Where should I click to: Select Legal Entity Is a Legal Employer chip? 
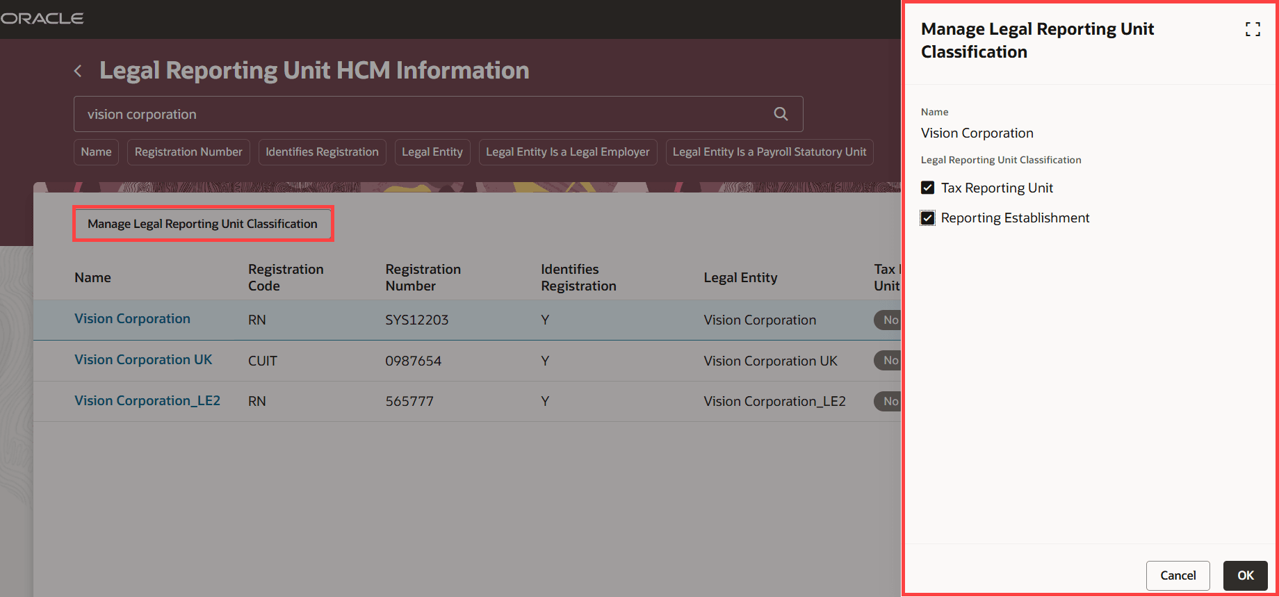point(568,152)
